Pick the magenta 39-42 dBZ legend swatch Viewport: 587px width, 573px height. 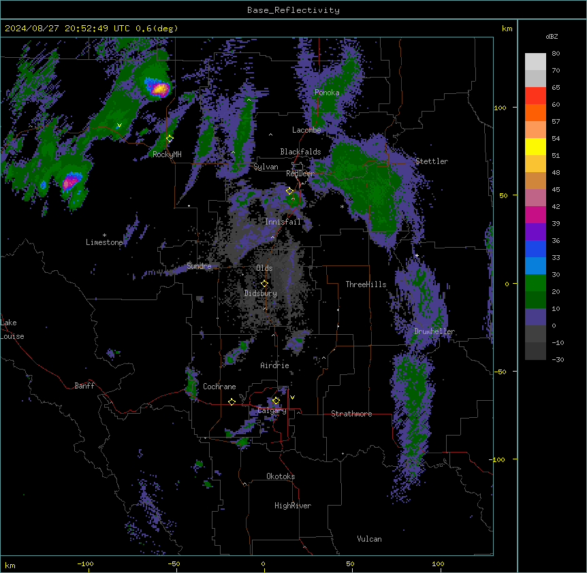tap(535, 214)
